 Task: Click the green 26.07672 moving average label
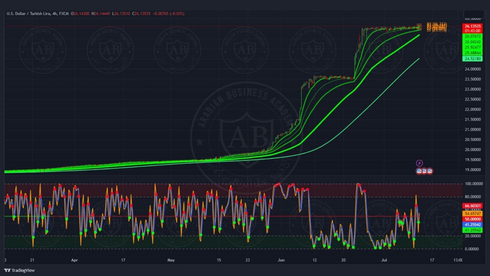472,36
